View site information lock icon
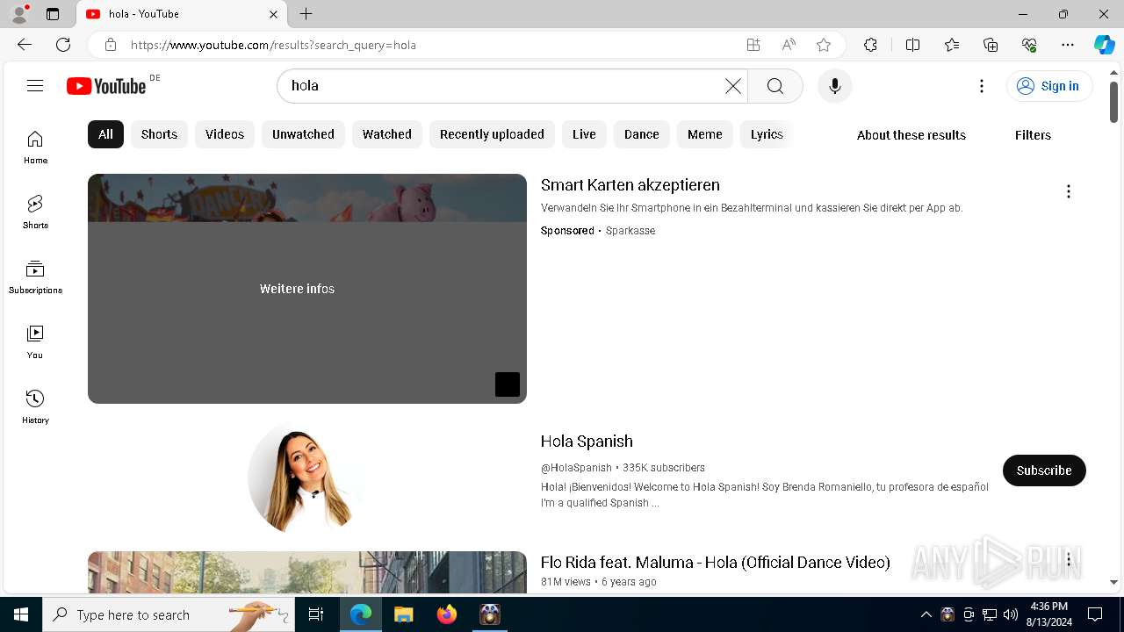 (110, 45)
